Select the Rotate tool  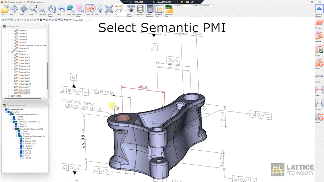(x=23, y=9)
